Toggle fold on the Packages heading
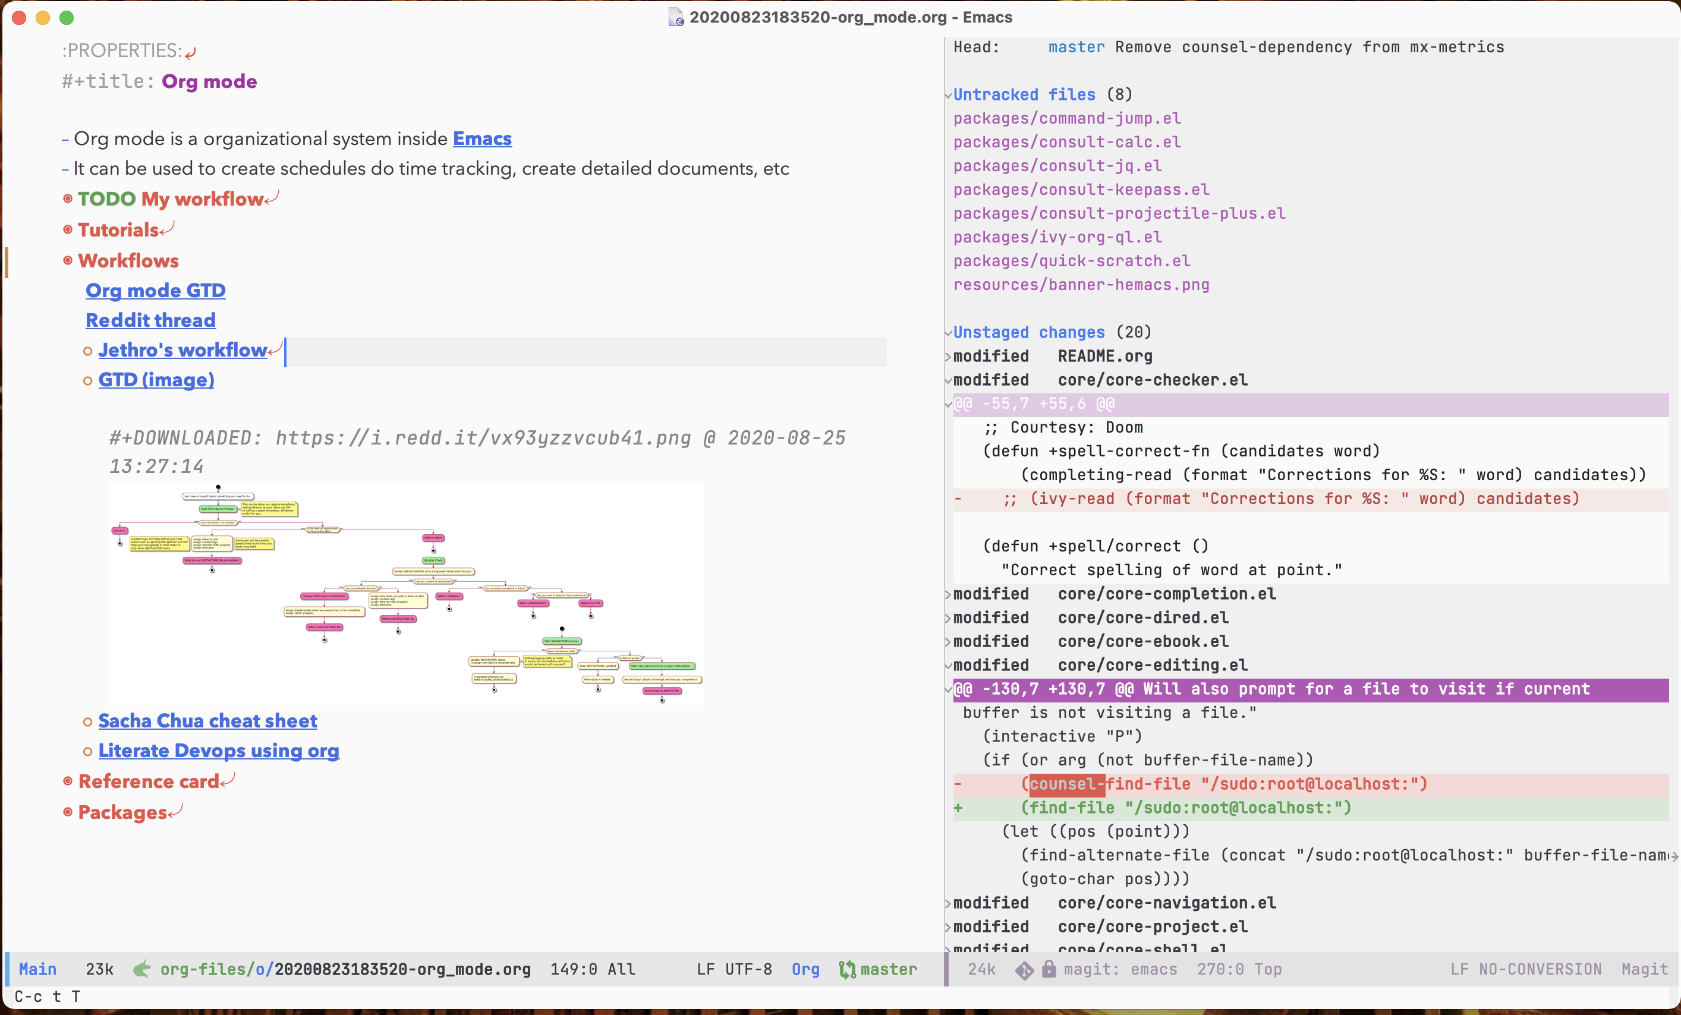Viewport: 1681px width, 1015px height. click(122, 812)
